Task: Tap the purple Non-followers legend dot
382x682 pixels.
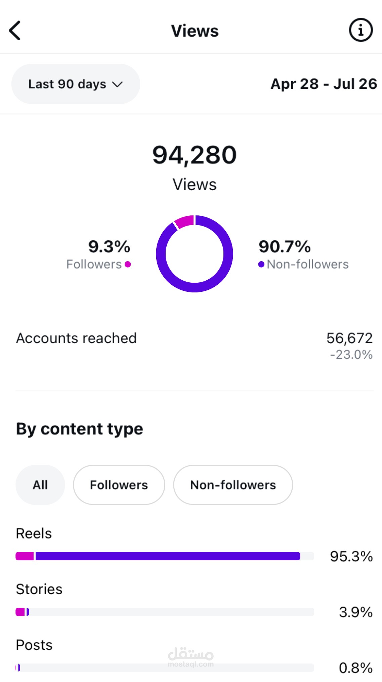Action: [x=261, y=265]
